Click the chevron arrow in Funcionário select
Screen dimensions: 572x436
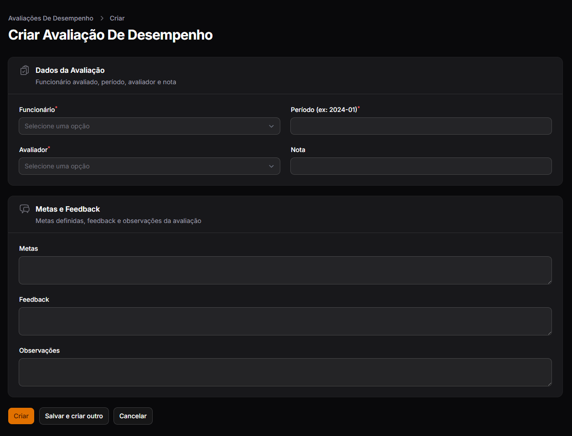click(272, 126)
